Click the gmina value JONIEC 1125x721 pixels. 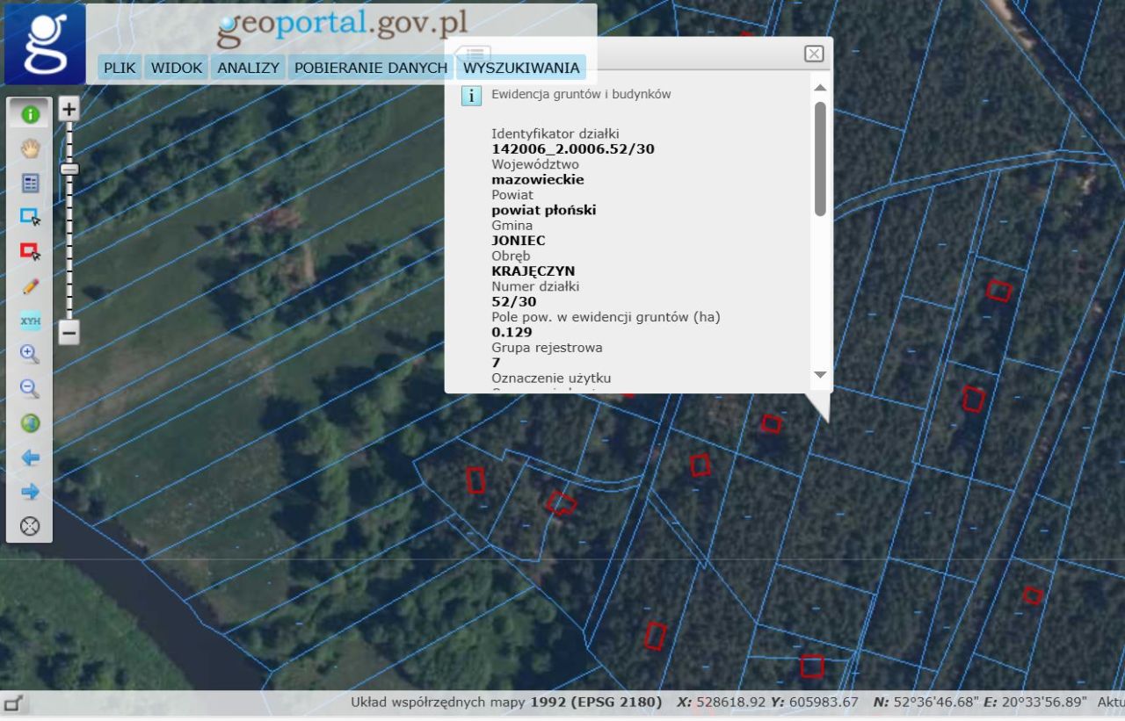[x=519, y=241]
